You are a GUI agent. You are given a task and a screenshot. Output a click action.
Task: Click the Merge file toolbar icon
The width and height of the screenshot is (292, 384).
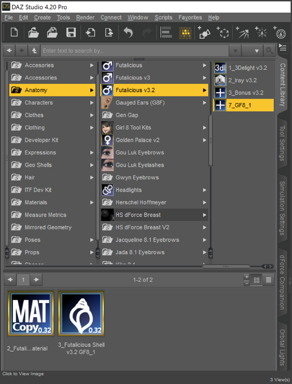click(x=52, y=33)
